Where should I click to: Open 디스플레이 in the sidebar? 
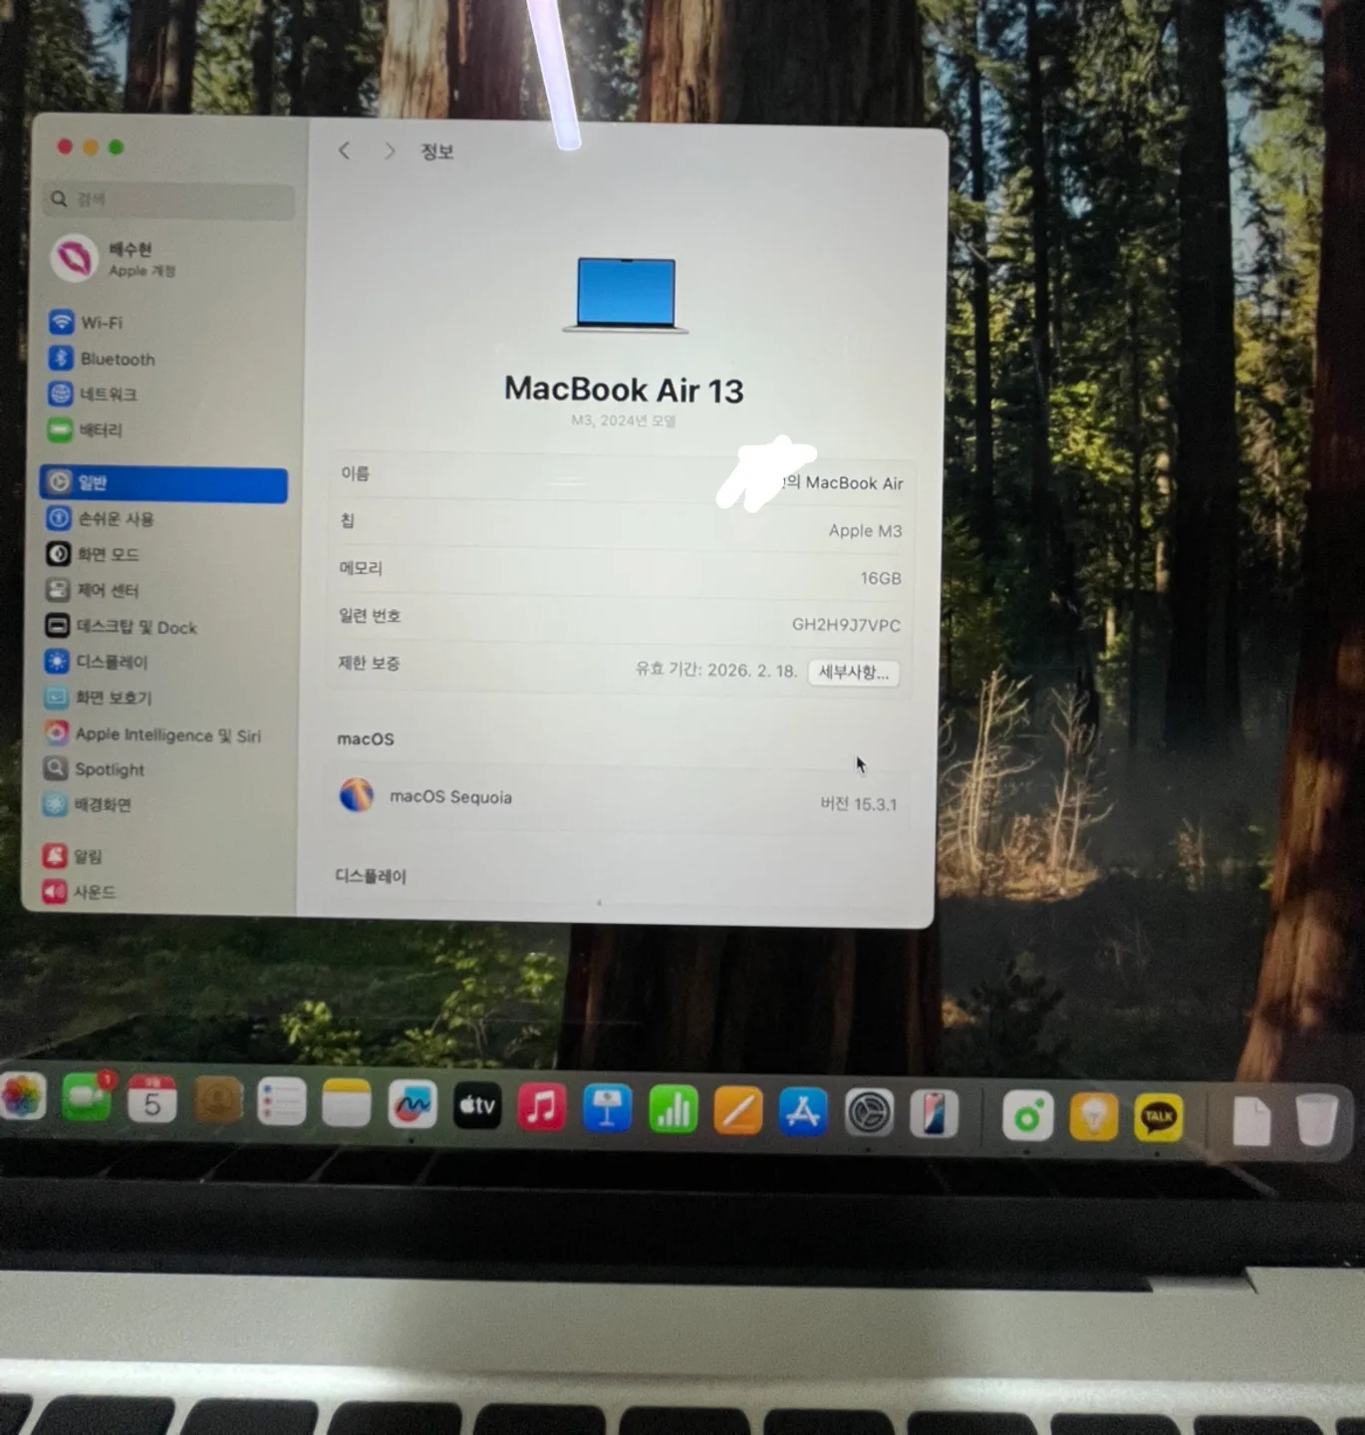click(x=97, y=662)
